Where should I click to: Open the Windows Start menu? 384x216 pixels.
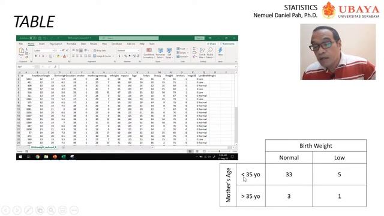tap(20, 157)
